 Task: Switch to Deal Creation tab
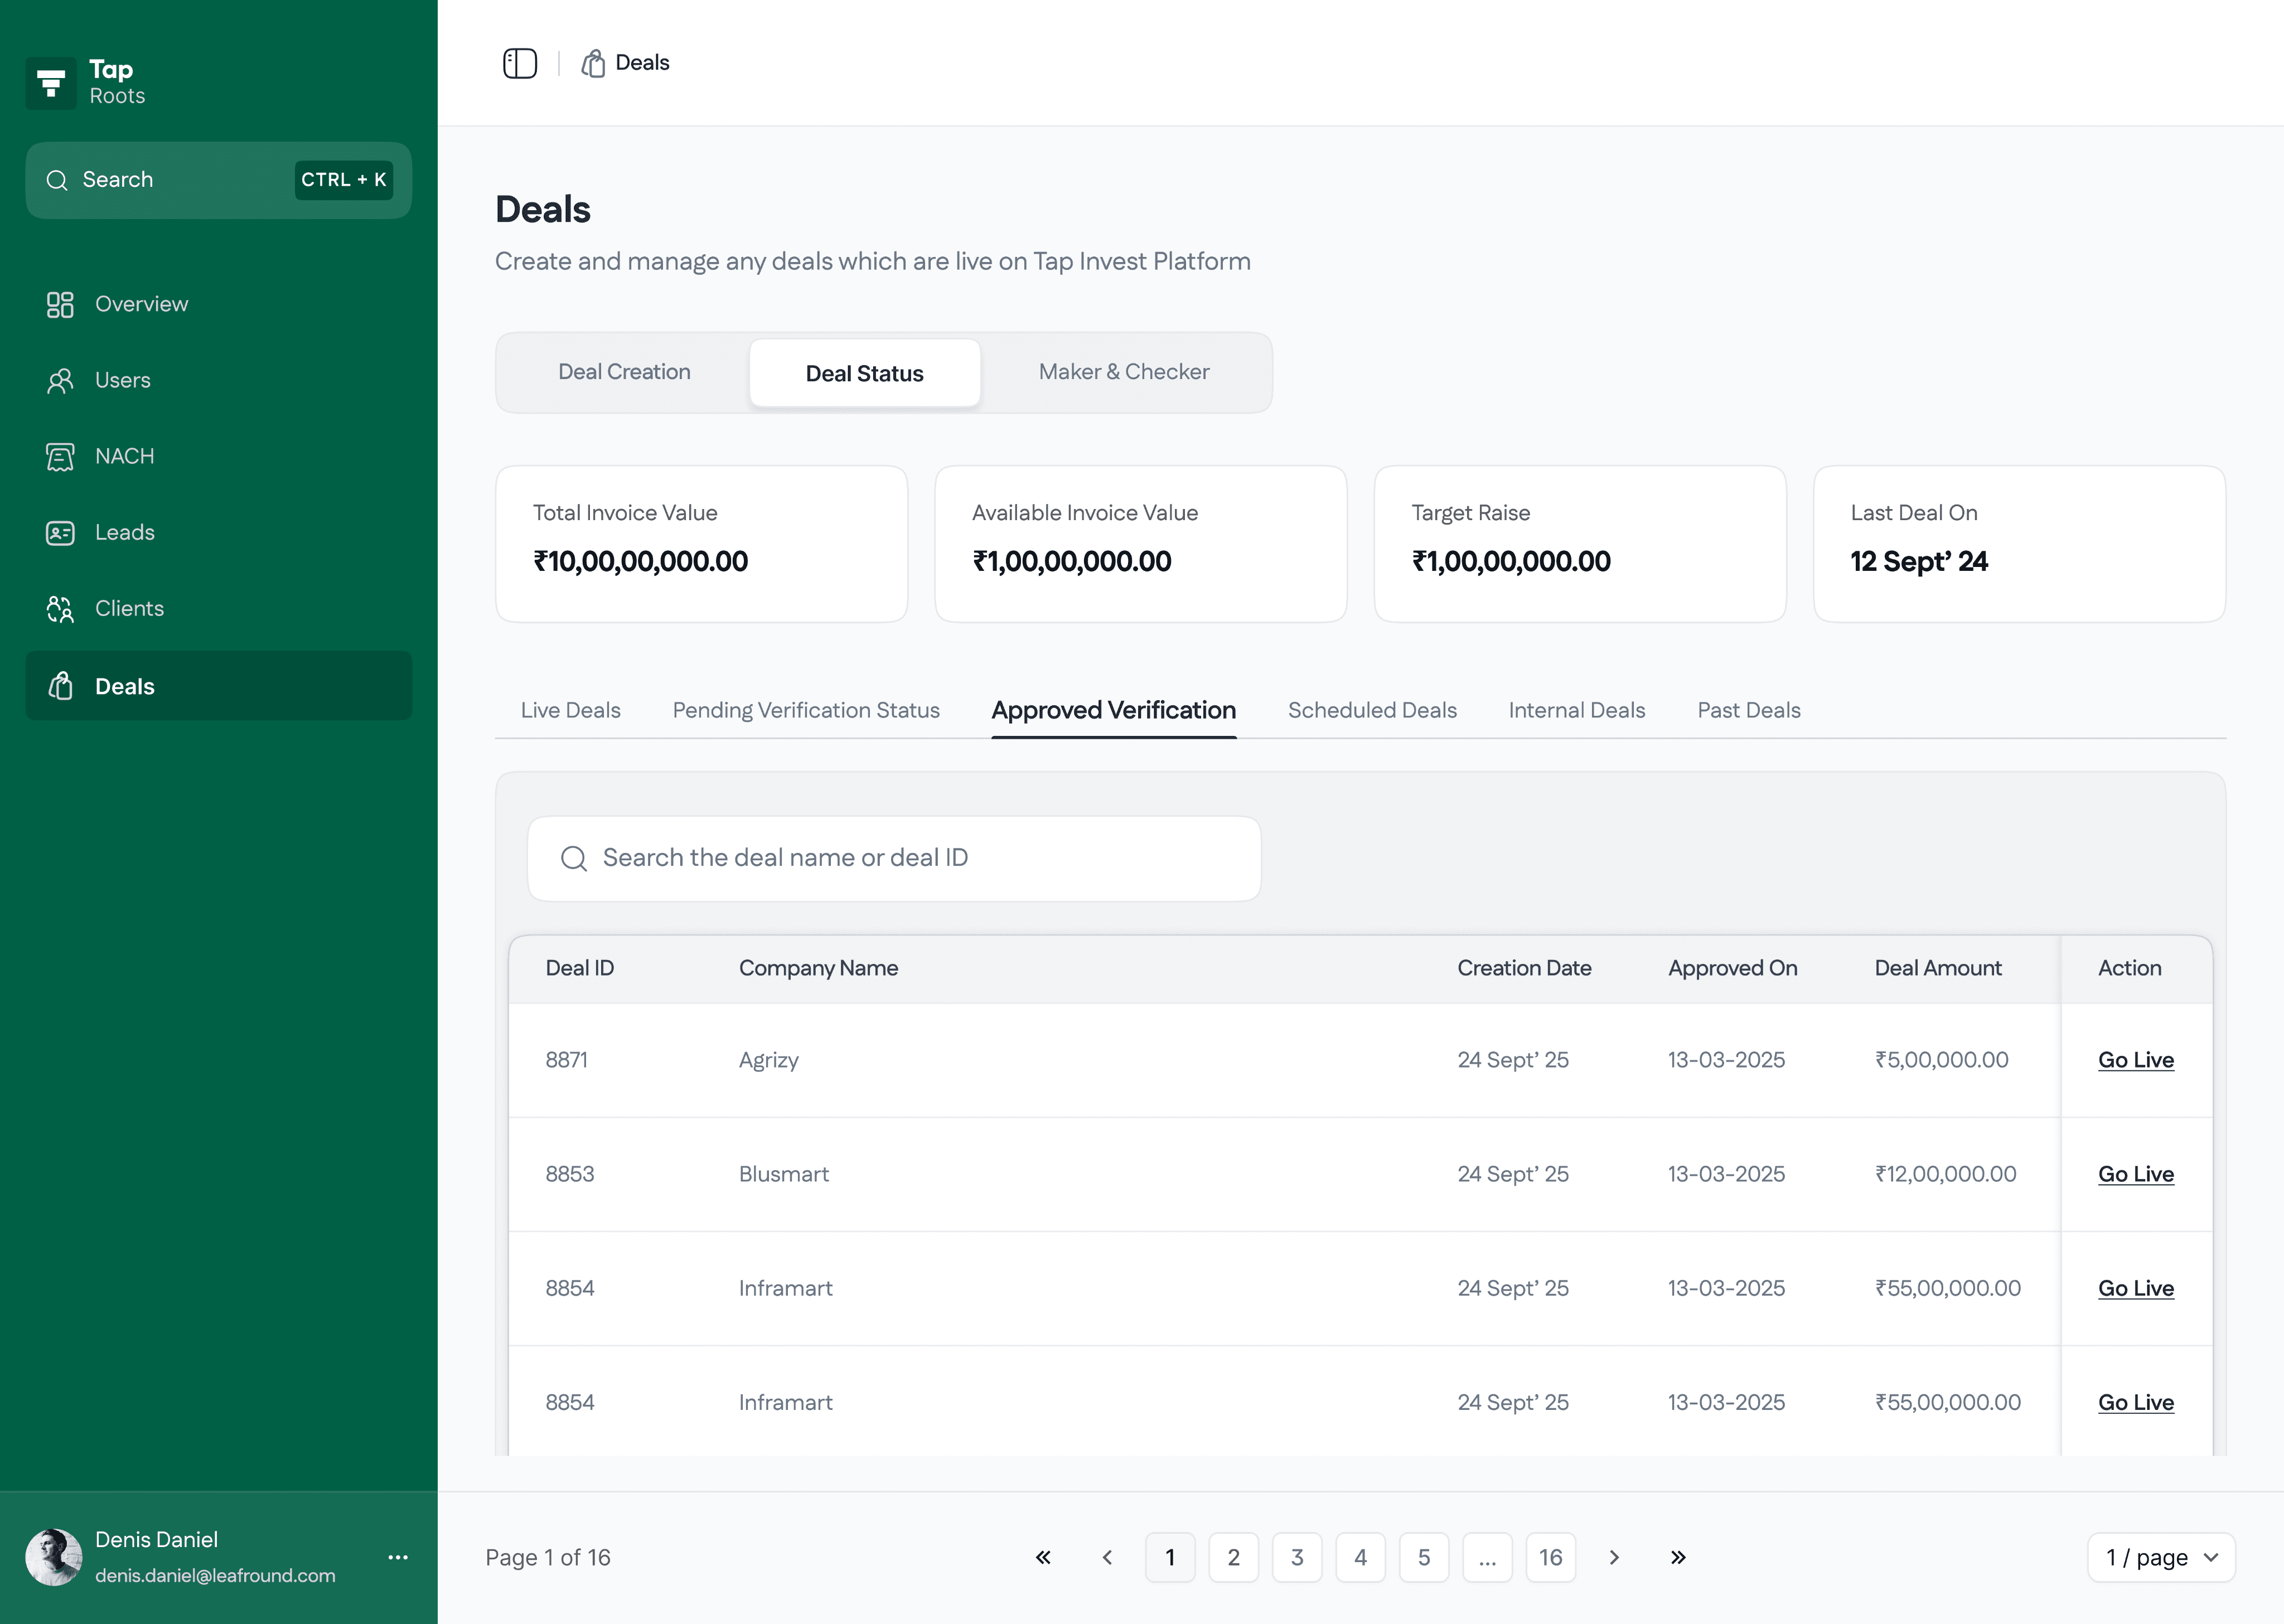pyautogui.click(x=624, y=372)
